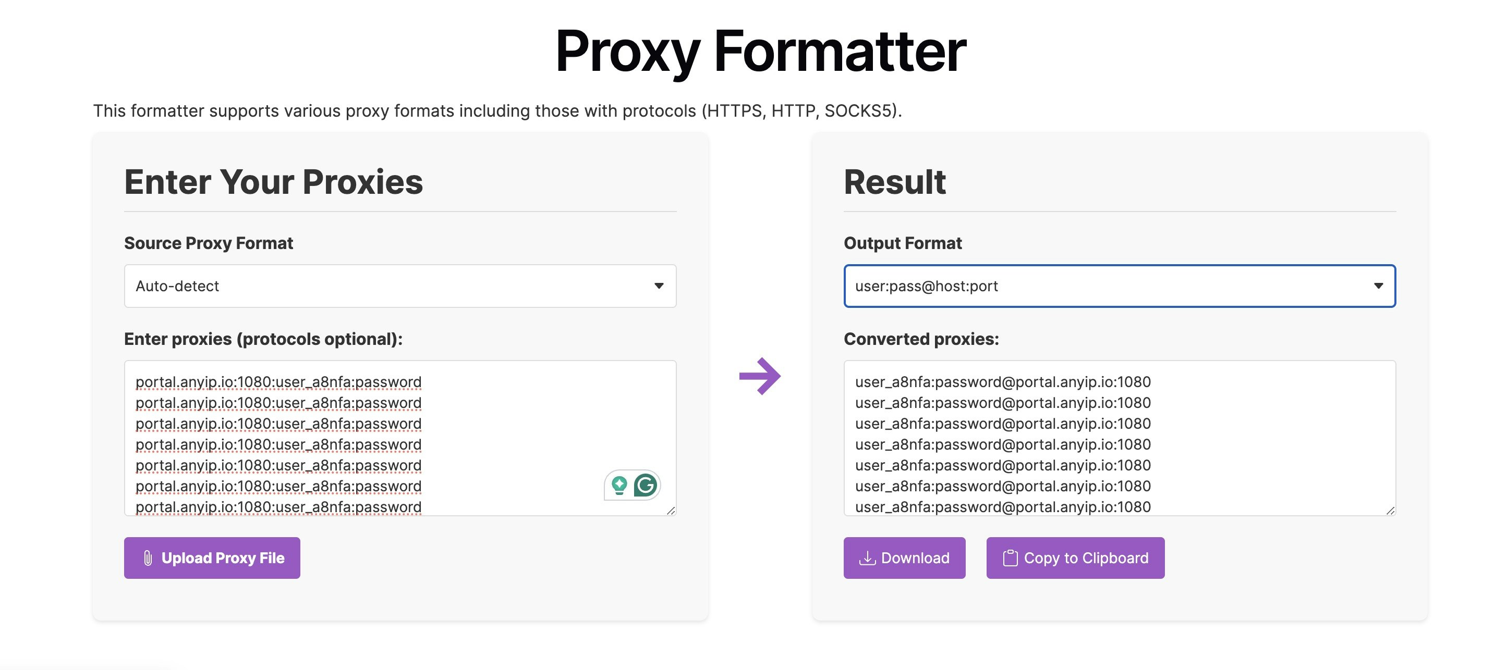
Task: Click the user:pass@host:port dropdown caret
Action: [x=1378, y=286]
